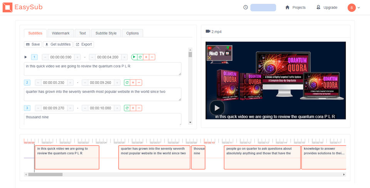This screenshot has width=370, height=188.
Task: Click the video play button overlay
Action: coord(217,108)
